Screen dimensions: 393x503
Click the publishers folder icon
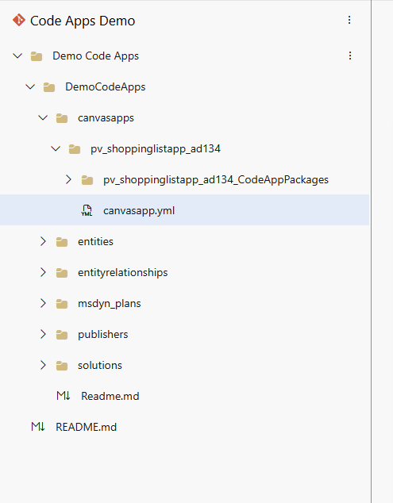coord(62,335)
